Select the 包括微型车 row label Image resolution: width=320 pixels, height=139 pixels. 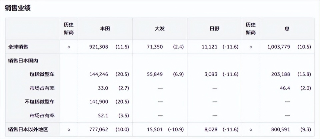click(x=42, y=74)
